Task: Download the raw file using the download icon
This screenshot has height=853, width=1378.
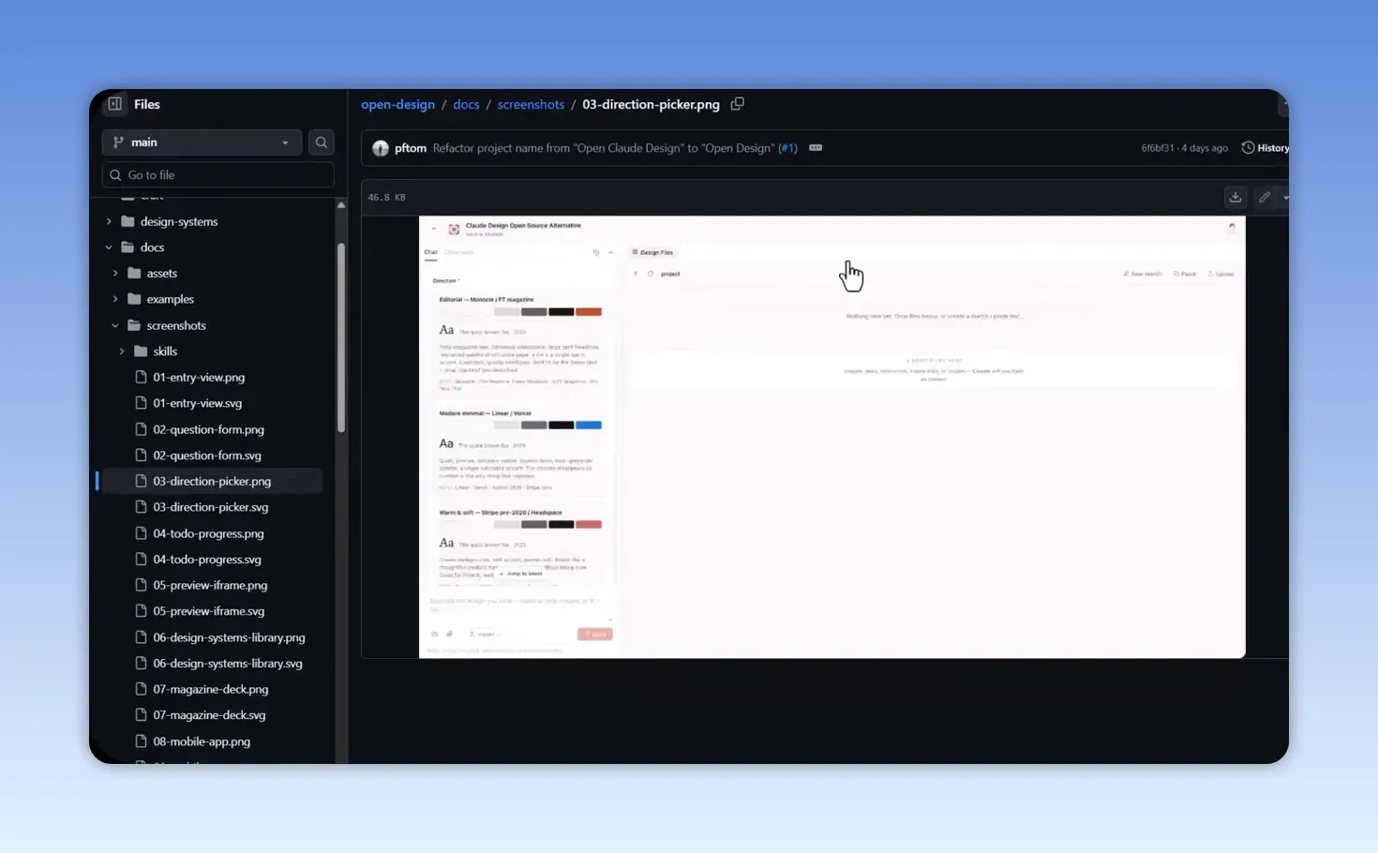Action: click(1236, 197)
